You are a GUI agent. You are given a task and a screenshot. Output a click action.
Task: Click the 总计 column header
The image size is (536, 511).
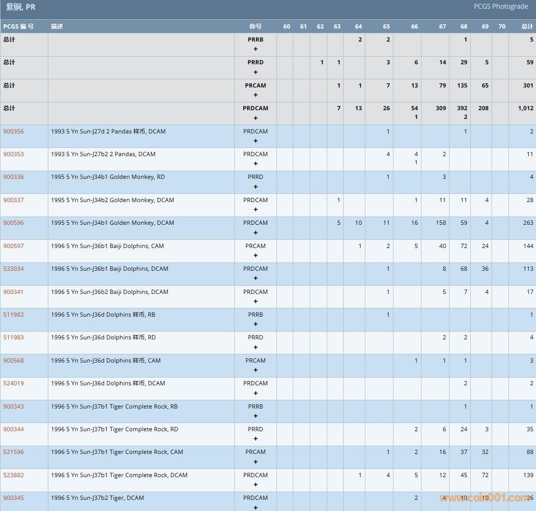[527, 27]
